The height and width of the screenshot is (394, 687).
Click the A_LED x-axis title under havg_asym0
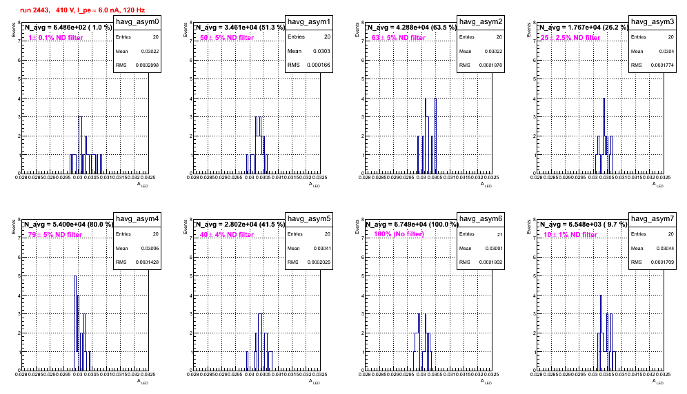point(143,185)
